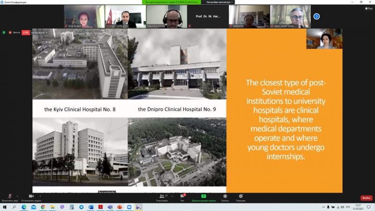
Task: Select Salar Salah Muhy participant tile
Action: click(x=290, y=16)
